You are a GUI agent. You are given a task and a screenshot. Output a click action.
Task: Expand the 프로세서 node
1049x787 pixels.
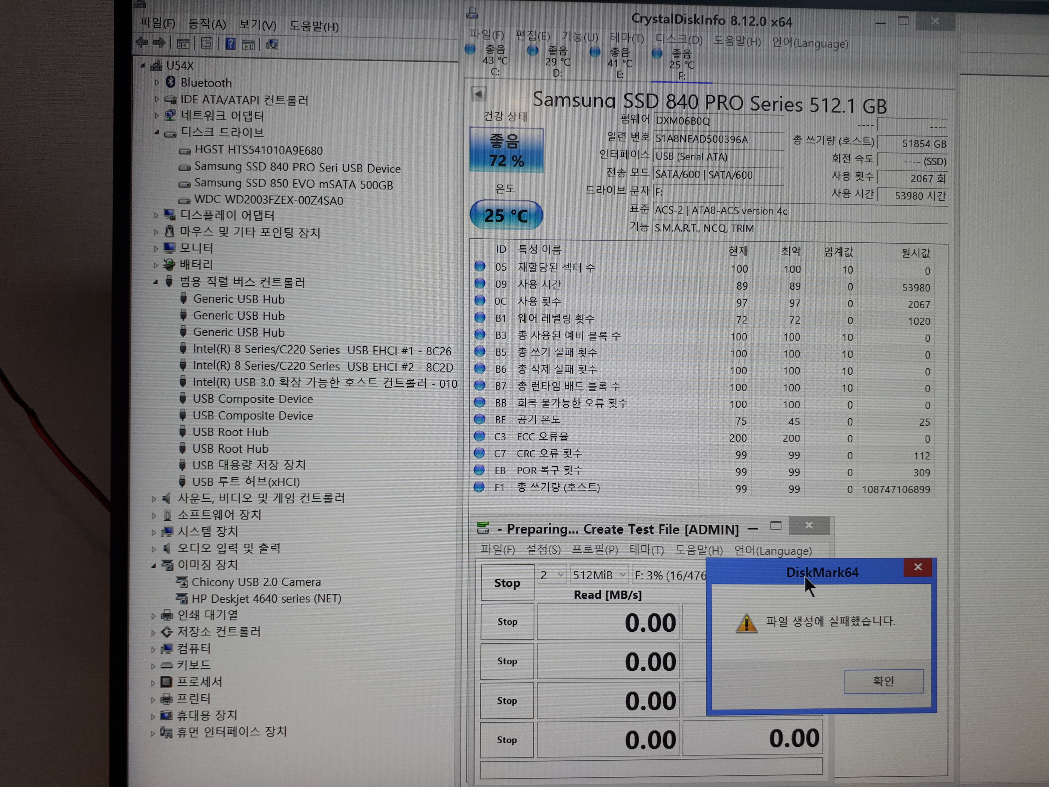pyautogui.click(x=153, y=683)
